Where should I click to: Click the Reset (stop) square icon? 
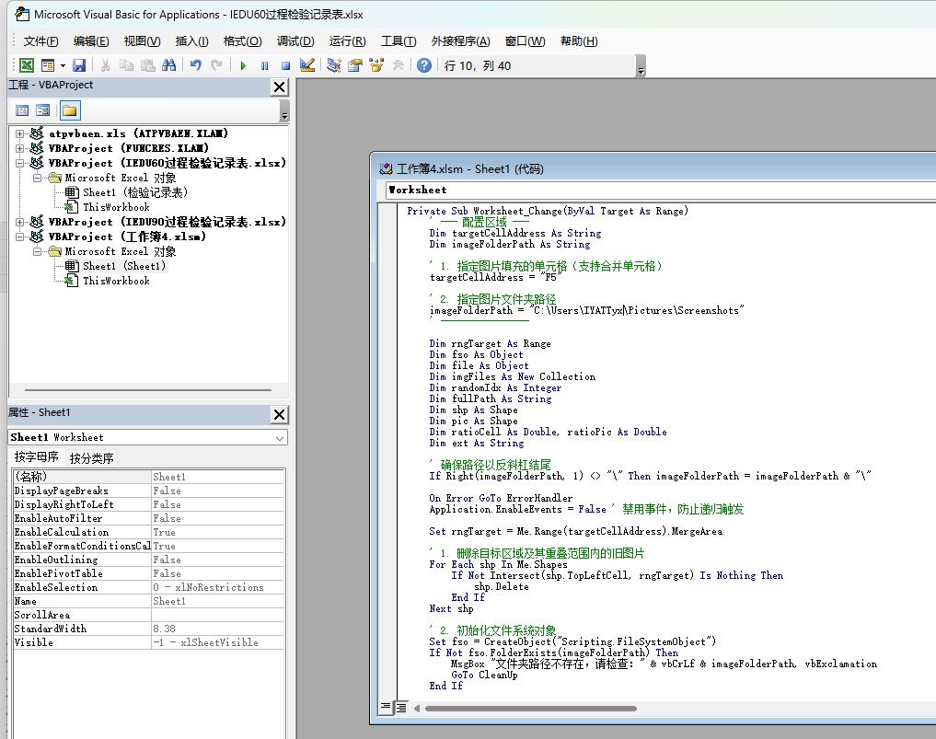pos(285,65)
